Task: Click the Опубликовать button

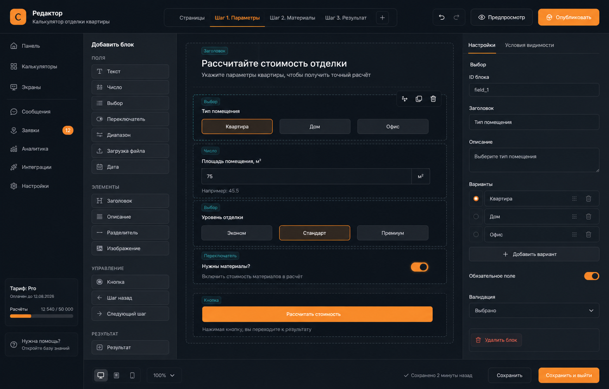Action: pos(568,17)
